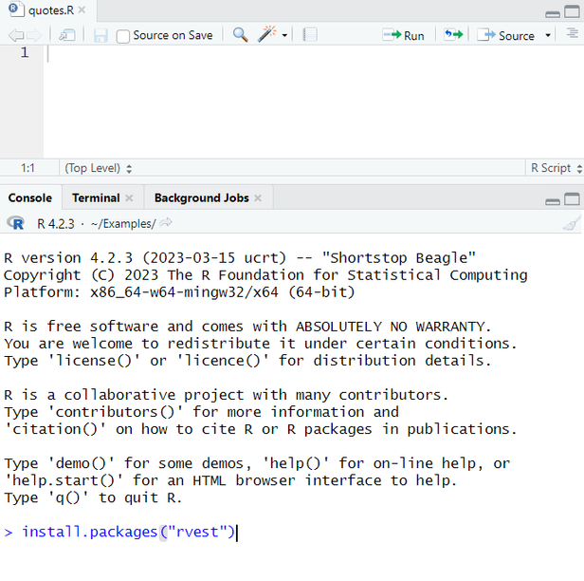Save the current document

coord(100,36)
